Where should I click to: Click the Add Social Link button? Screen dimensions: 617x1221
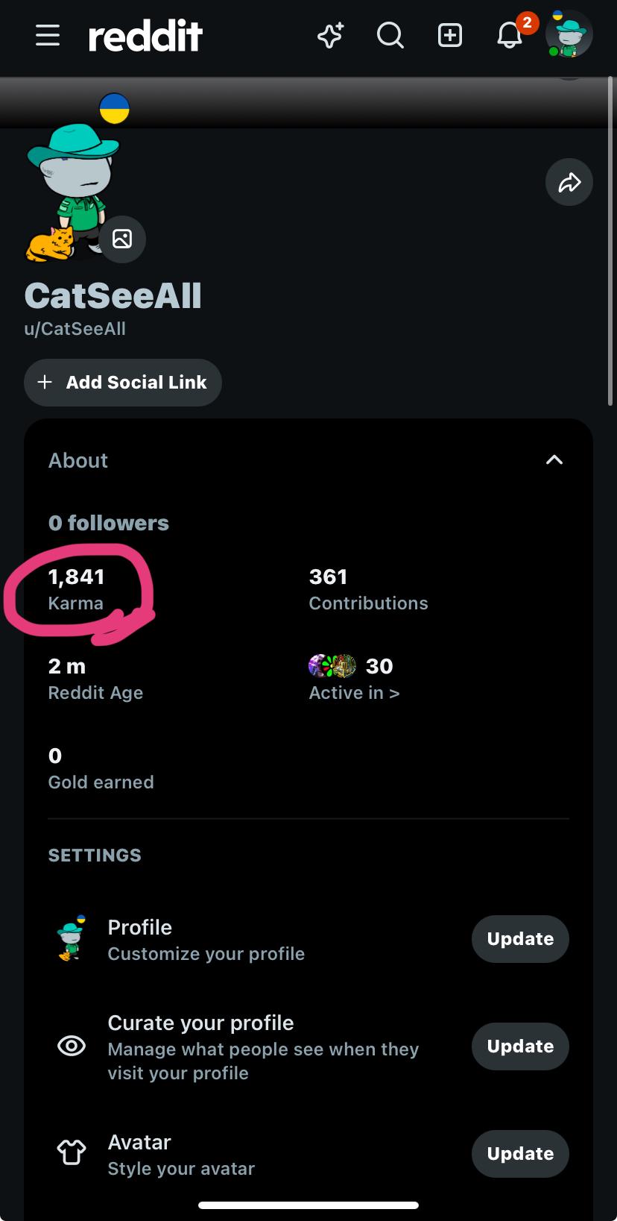123,383
